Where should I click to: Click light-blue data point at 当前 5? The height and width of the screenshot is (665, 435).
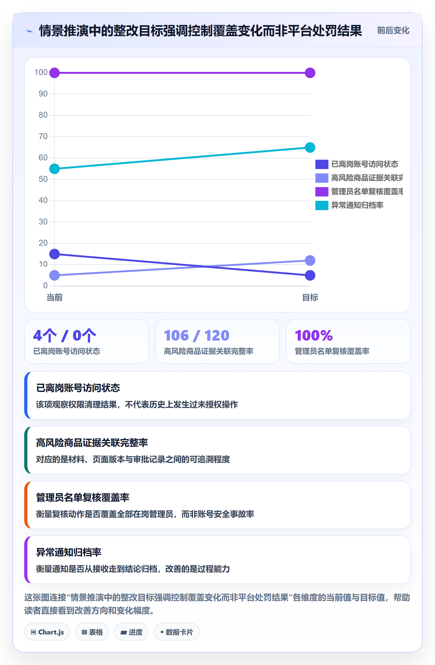[x=54, y=275]
